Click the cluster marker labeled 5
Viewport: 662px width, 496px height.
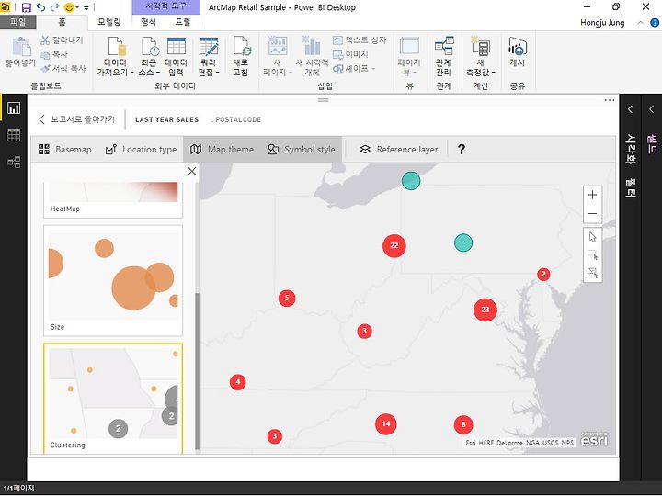pos(287,299)
